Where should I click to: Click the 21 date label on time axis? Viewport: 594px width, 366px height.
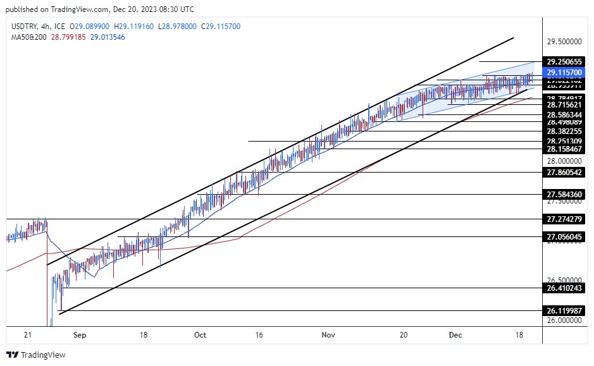27,335
